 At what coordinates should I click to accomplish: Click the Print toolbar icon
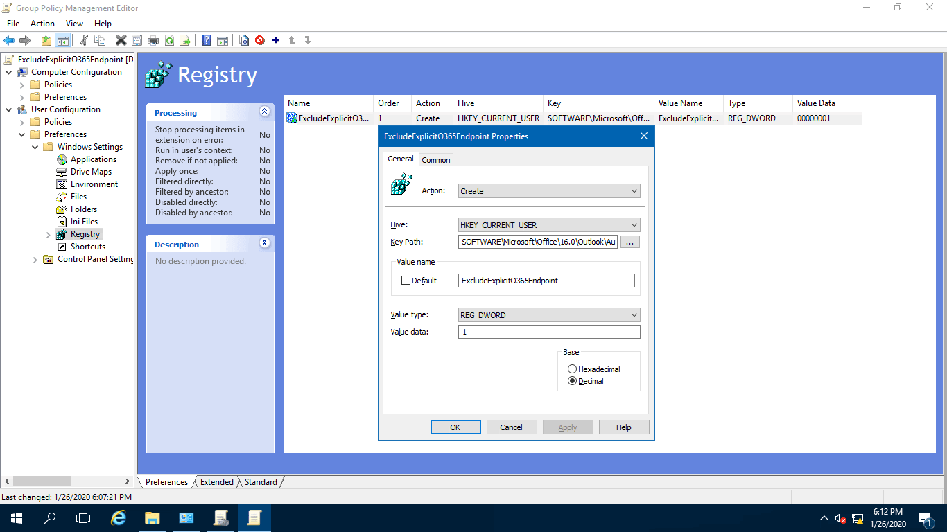click(x=153, y=40)
